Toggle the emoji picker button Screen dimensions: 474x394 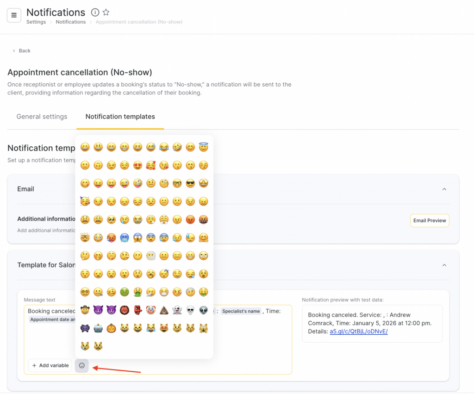[x=81, y=365]
